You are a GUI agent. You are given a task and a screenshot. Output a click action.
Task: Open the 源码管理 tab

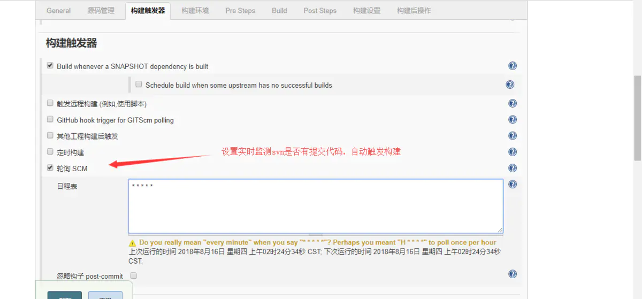tap(101, 11)
